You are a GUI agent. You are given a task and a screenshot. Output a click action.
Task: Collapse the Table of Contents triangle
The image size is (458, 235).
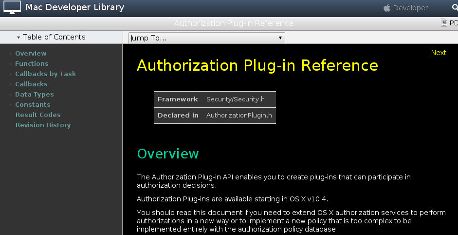point(18,38)
